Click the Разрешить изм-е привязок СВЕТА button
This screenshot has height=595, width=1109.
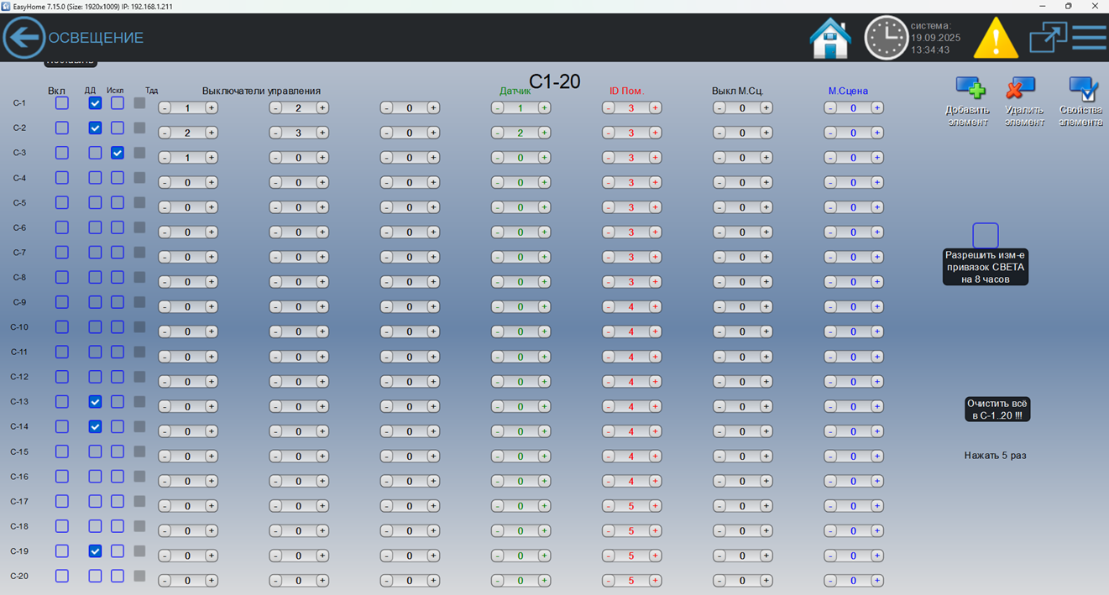pyautogui.click(x=985, y=267)
